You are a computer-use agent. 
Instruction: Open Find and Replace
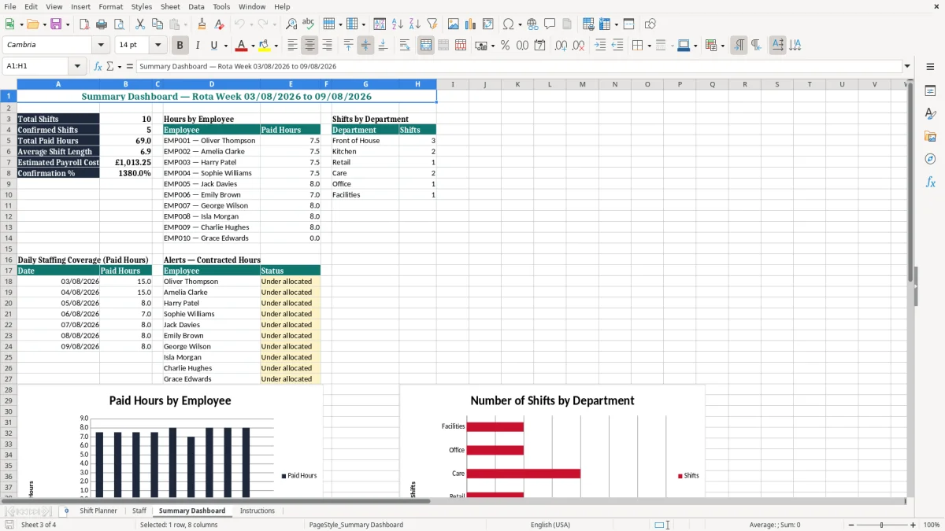click(x=291, y=24)
